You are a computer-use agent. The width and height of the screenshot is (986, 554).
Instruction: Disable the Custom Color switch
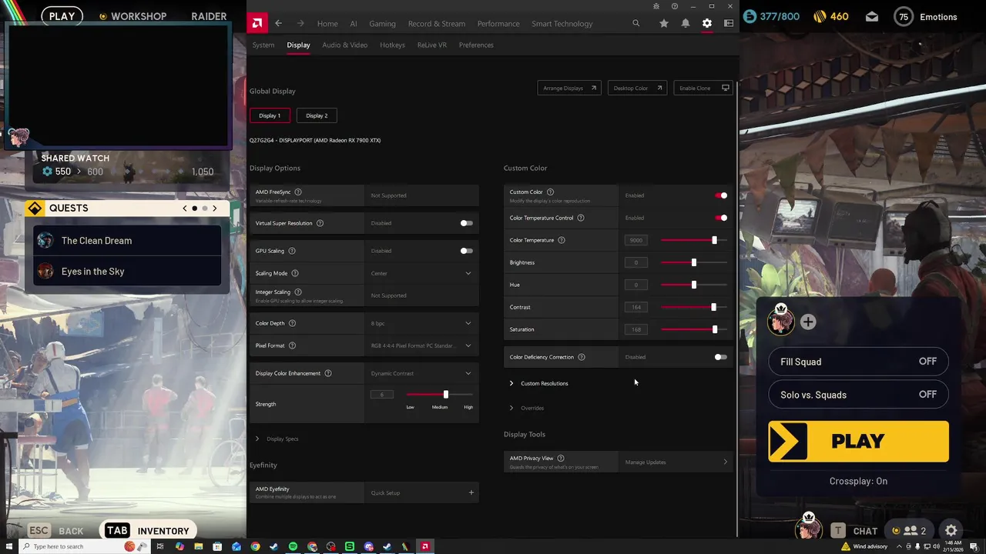(x=721, y=195)
